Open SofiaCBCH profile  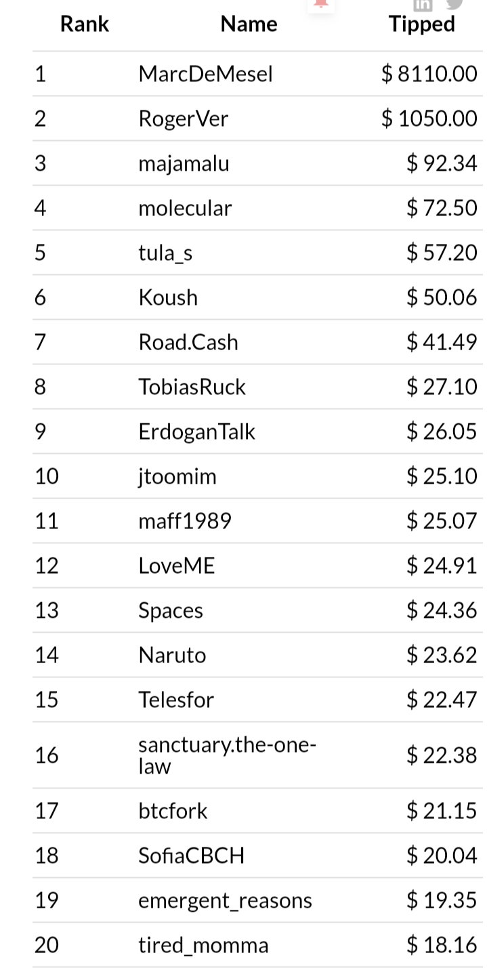pos(191,856)
